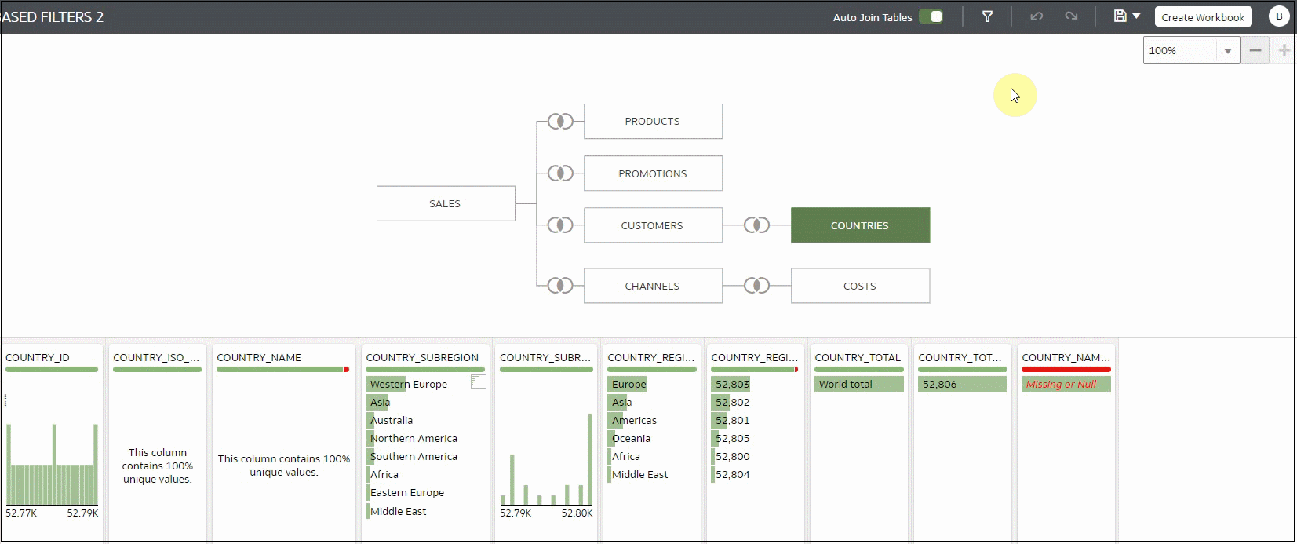The width and height of the screenshot is (1297, 544).
Task: Select the SALES table node
Action: [x=446, y=203]
